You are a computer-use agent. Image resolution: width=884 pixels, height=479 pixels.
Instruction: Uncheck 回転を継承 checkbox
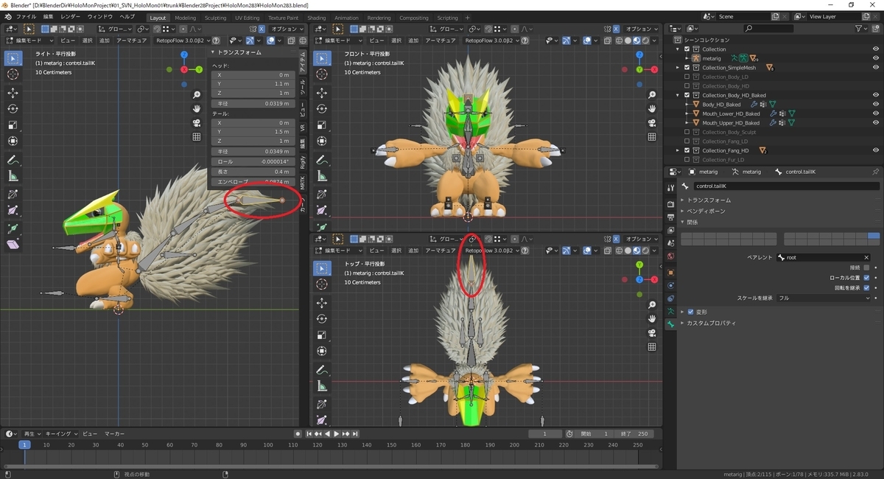866,287
